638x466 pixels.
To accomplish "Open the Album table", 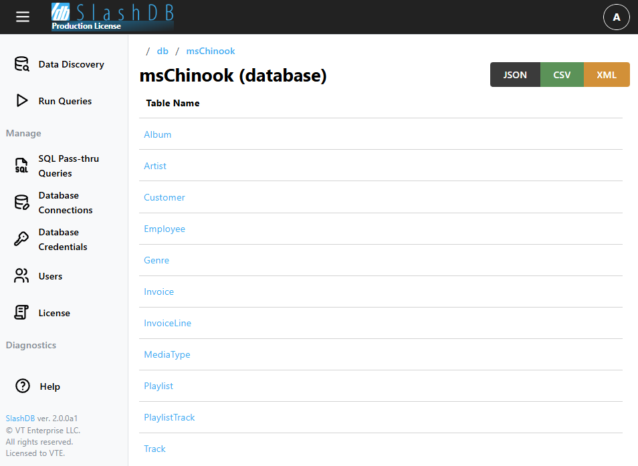I will coord(158,134).
